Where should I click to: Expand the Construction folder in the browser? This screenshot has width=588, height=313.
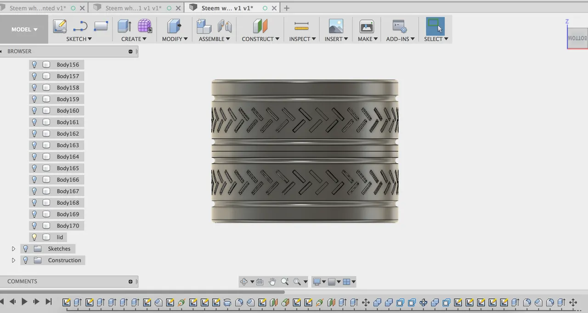point(13,260)
